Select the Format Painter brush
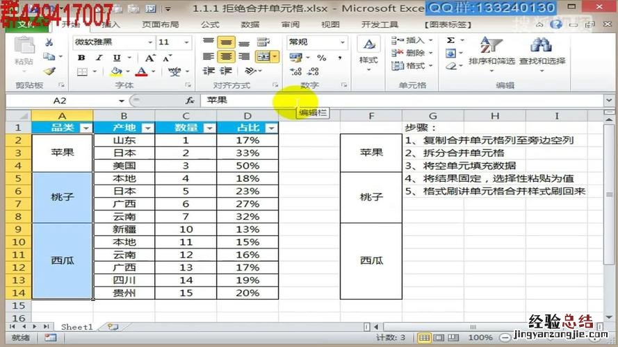 [49, 71]
